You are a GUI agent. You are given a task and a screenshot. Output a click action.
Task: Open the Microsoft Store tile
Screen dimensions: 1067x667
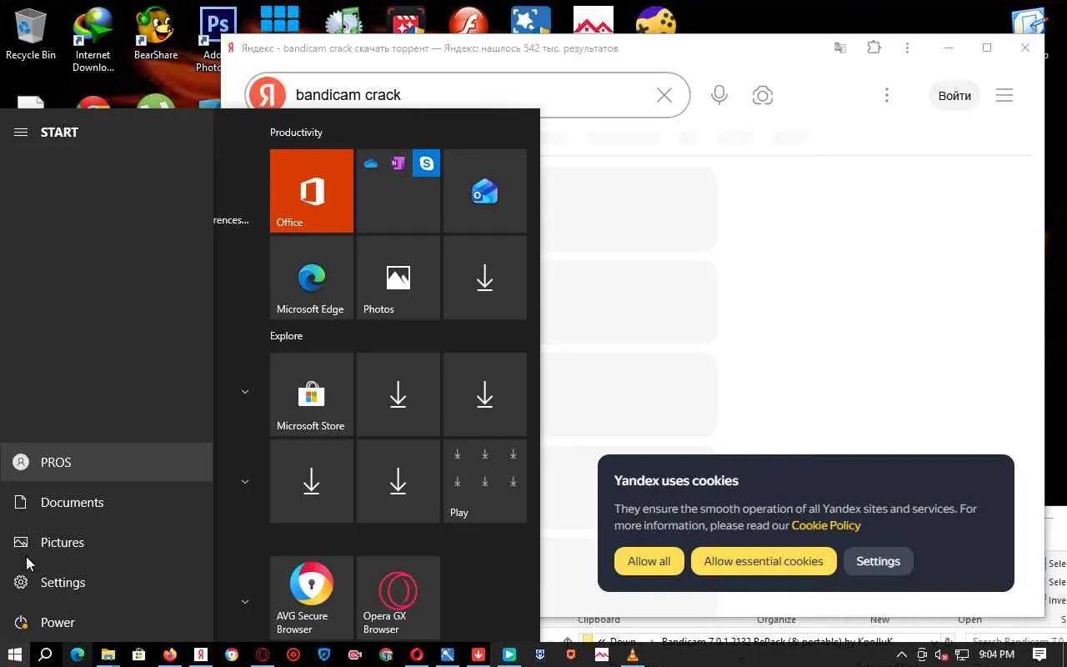tap(312, 394)
